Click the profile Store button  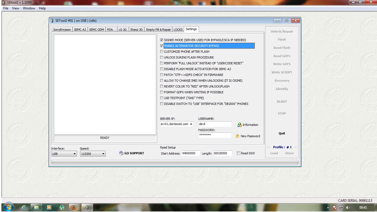pyautogui.click(x=290, y=153)
